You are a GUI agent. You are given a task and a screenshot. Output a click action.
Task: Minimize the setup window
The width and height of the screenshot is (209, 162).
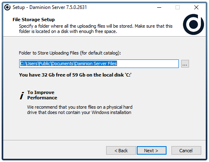(159, 7)
